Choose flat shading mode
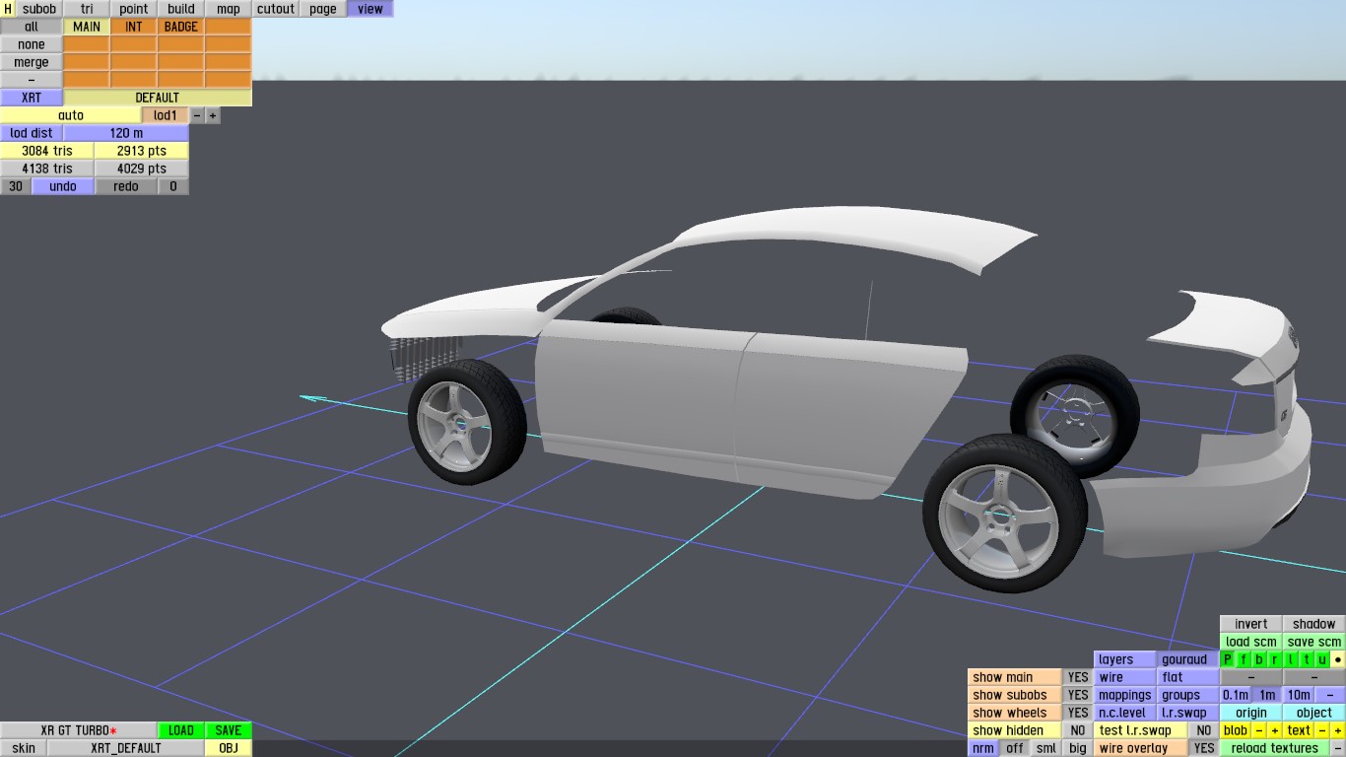1346x757 pixels. pyautogui.click(x=1187, y=677)
